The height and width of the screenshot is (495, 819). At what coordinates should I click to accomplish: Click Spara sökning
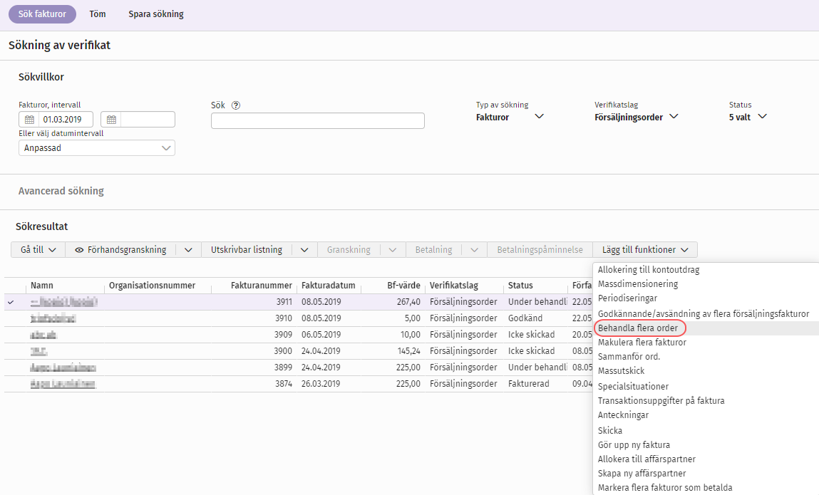156,14
